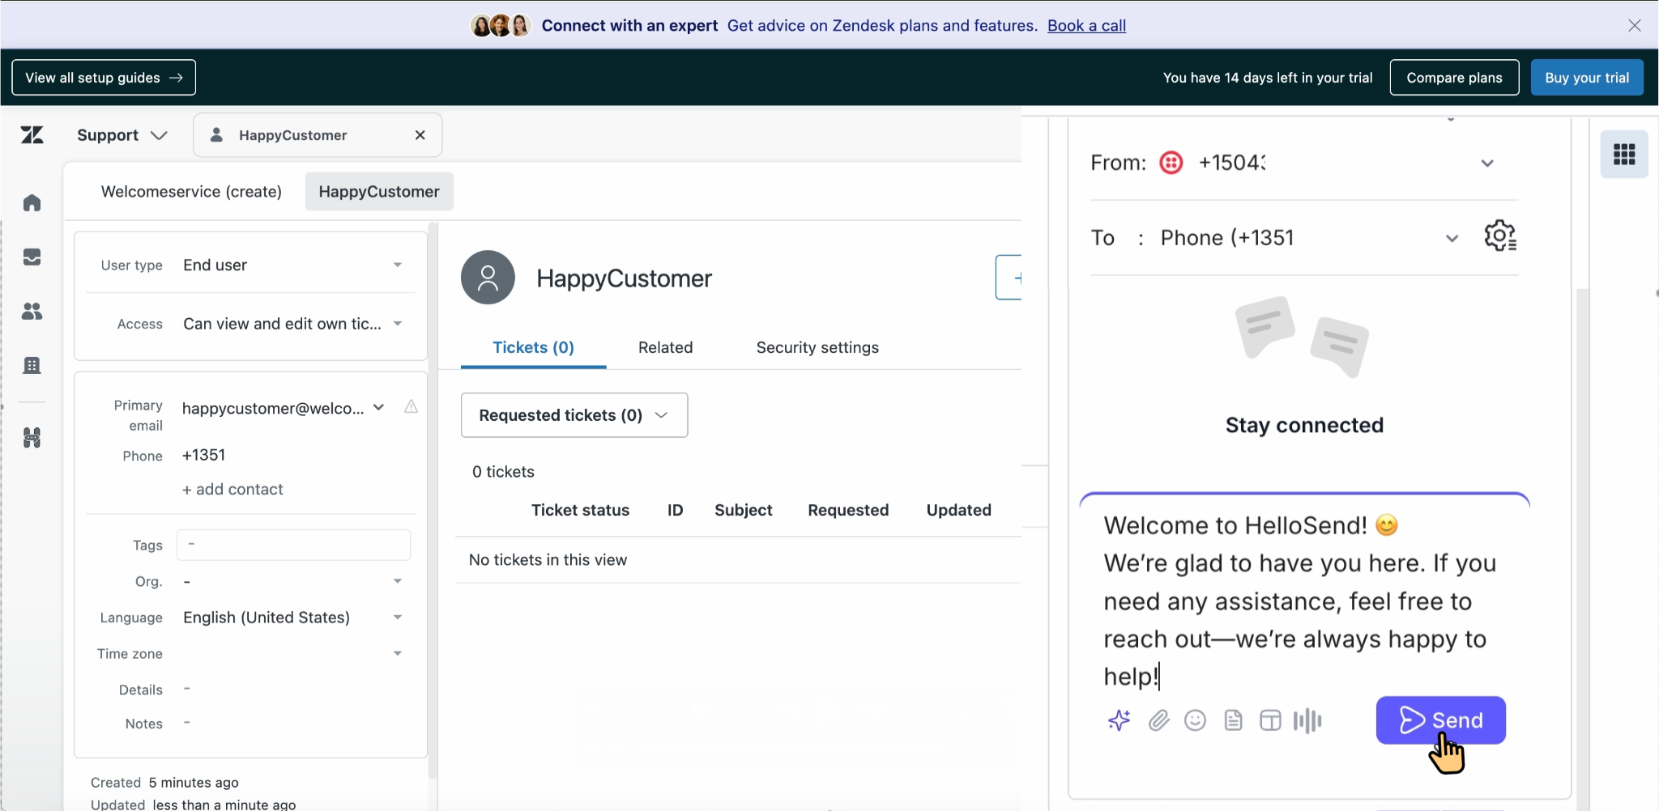Expand the From number dropdown
The image size is (1659, 811).
pyautogui.click(x=1487, y=163)
